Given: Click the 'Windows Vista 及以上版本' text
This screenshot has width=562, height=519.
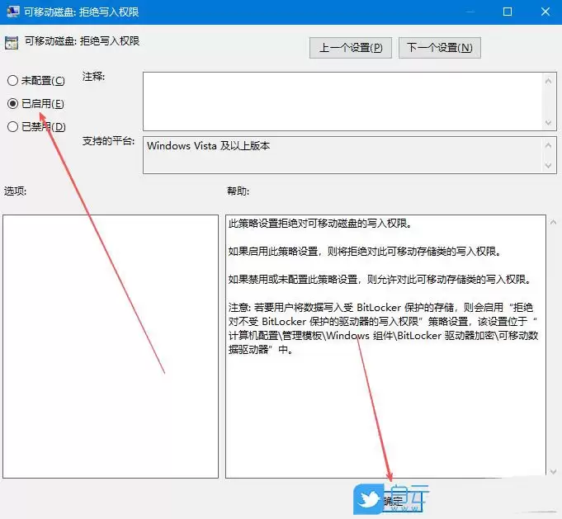Looking at the screenshot, I should (x=208, y=146).
